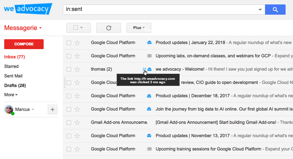Open the Plus dropdown button
The height and width of the screenshot is (159, 293).
(139, 28)
